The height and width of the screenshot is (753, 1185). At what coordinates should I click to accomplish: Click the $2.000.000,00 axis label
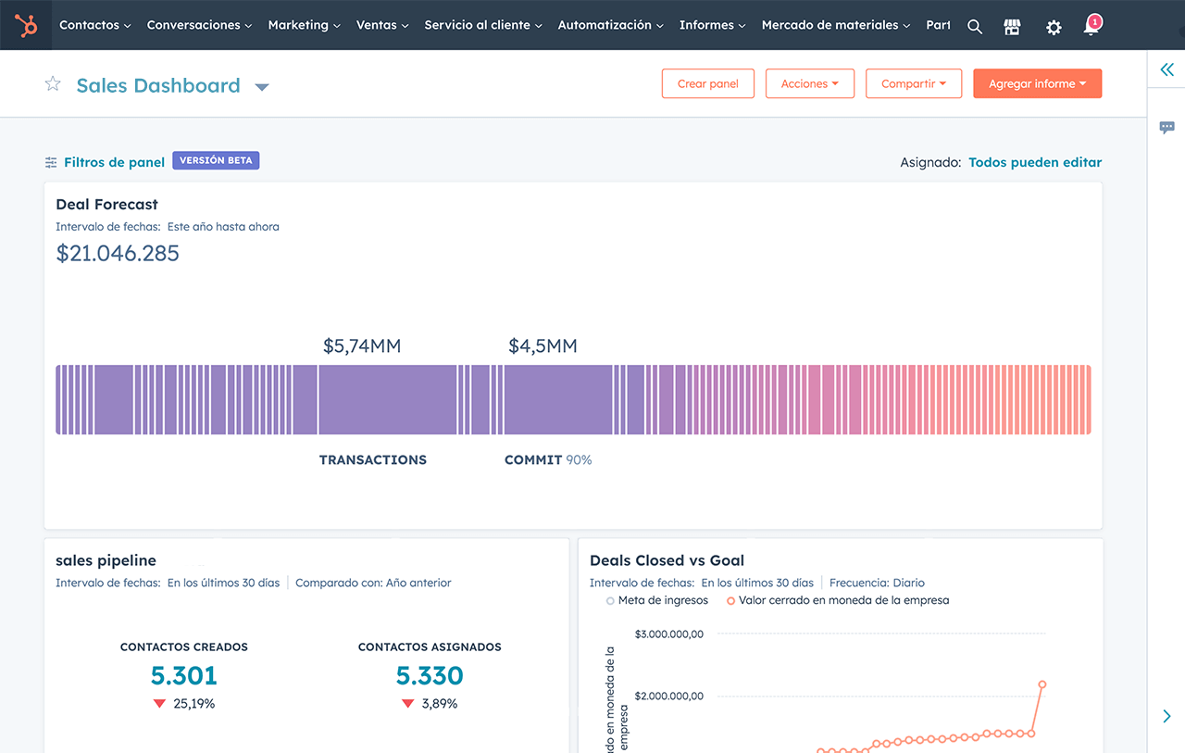669,696
